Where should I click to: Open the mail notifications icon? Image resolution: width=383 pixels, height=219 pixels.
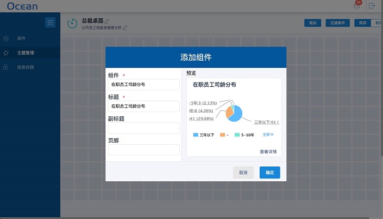(356, 6)
